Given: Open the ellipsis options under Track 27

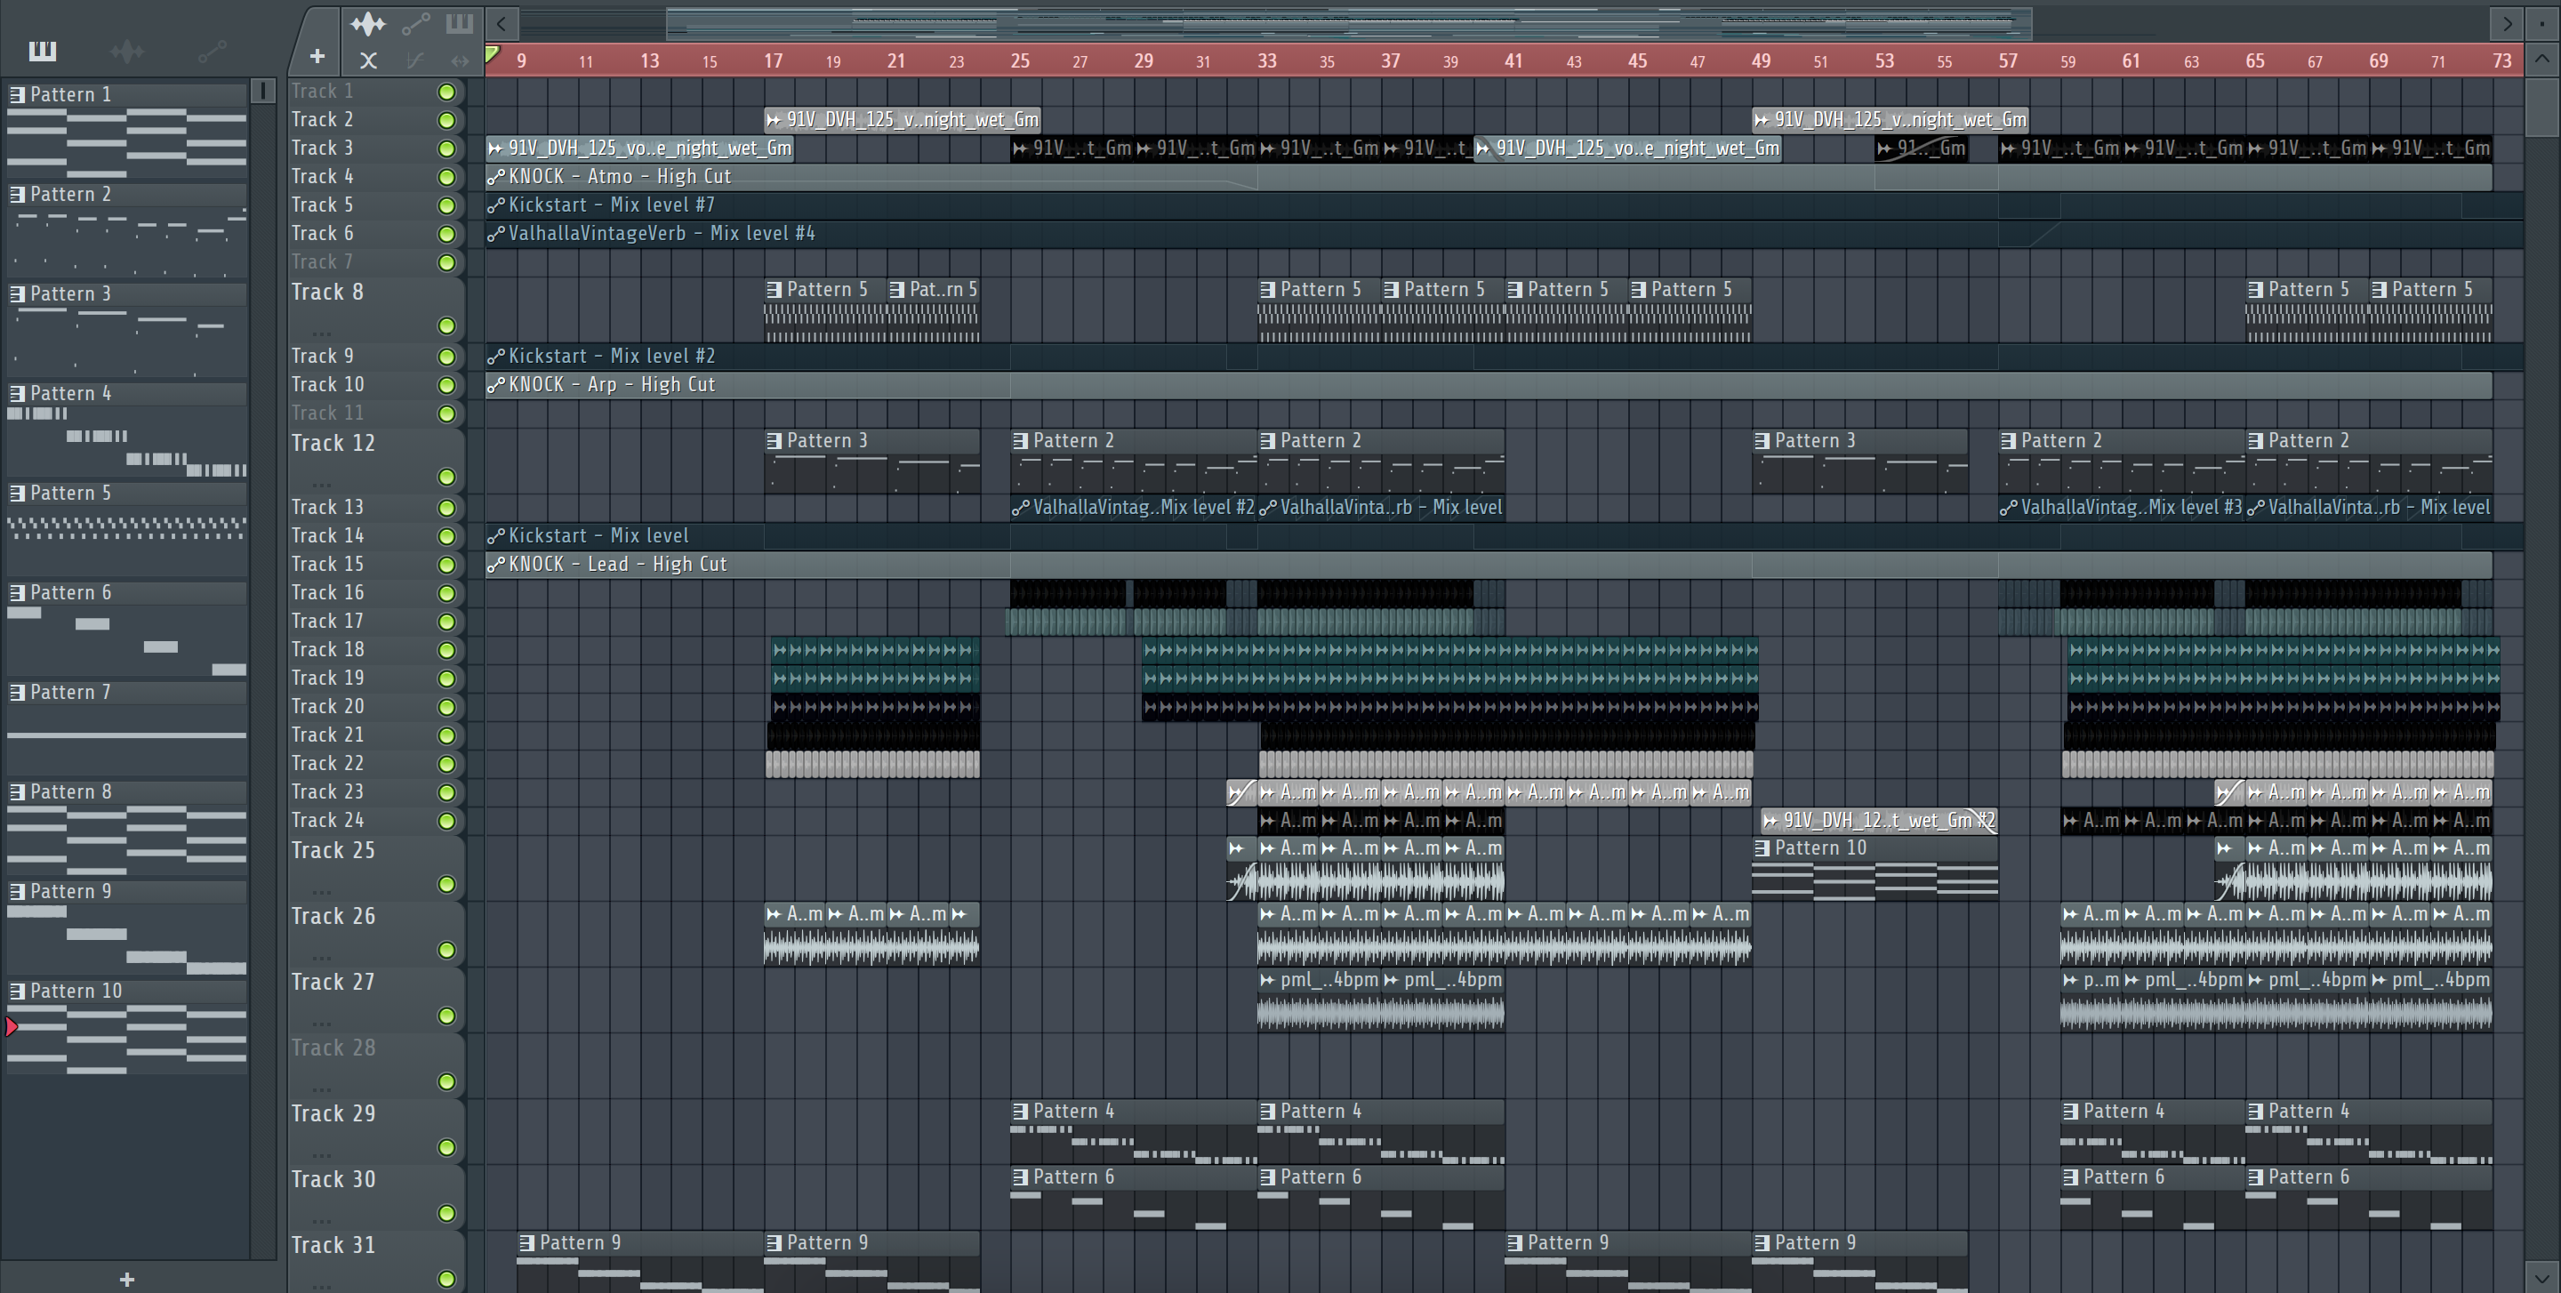Looking at the screenshot, I should 320,1023.
